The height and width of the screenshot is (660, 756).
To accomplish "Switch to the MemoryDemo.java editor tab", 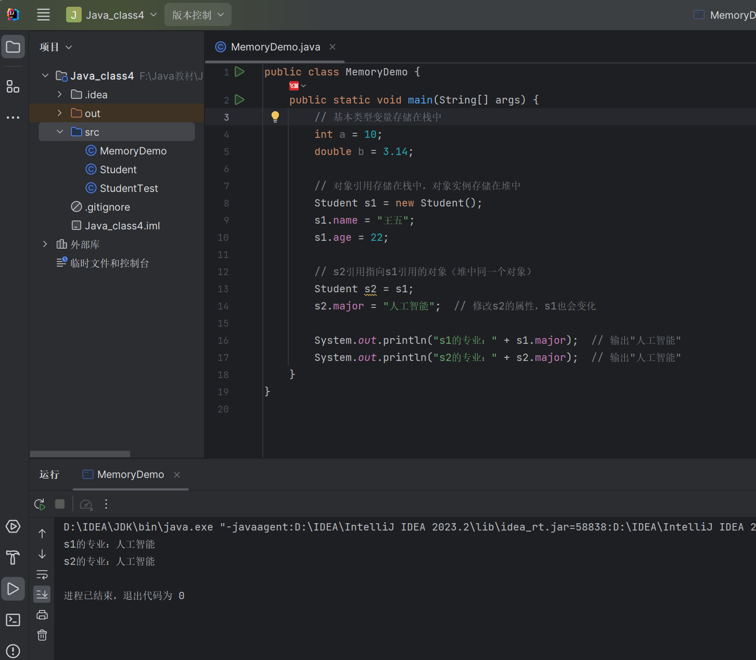I will coord(275,47).
